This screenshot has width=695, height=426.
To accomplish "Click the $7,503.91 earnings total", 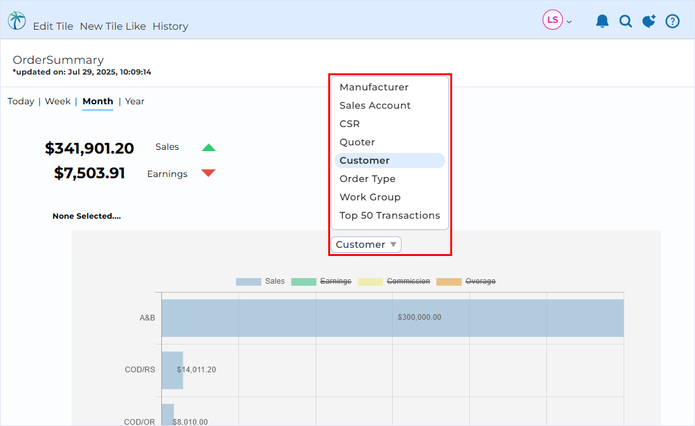I will (90, 173).
